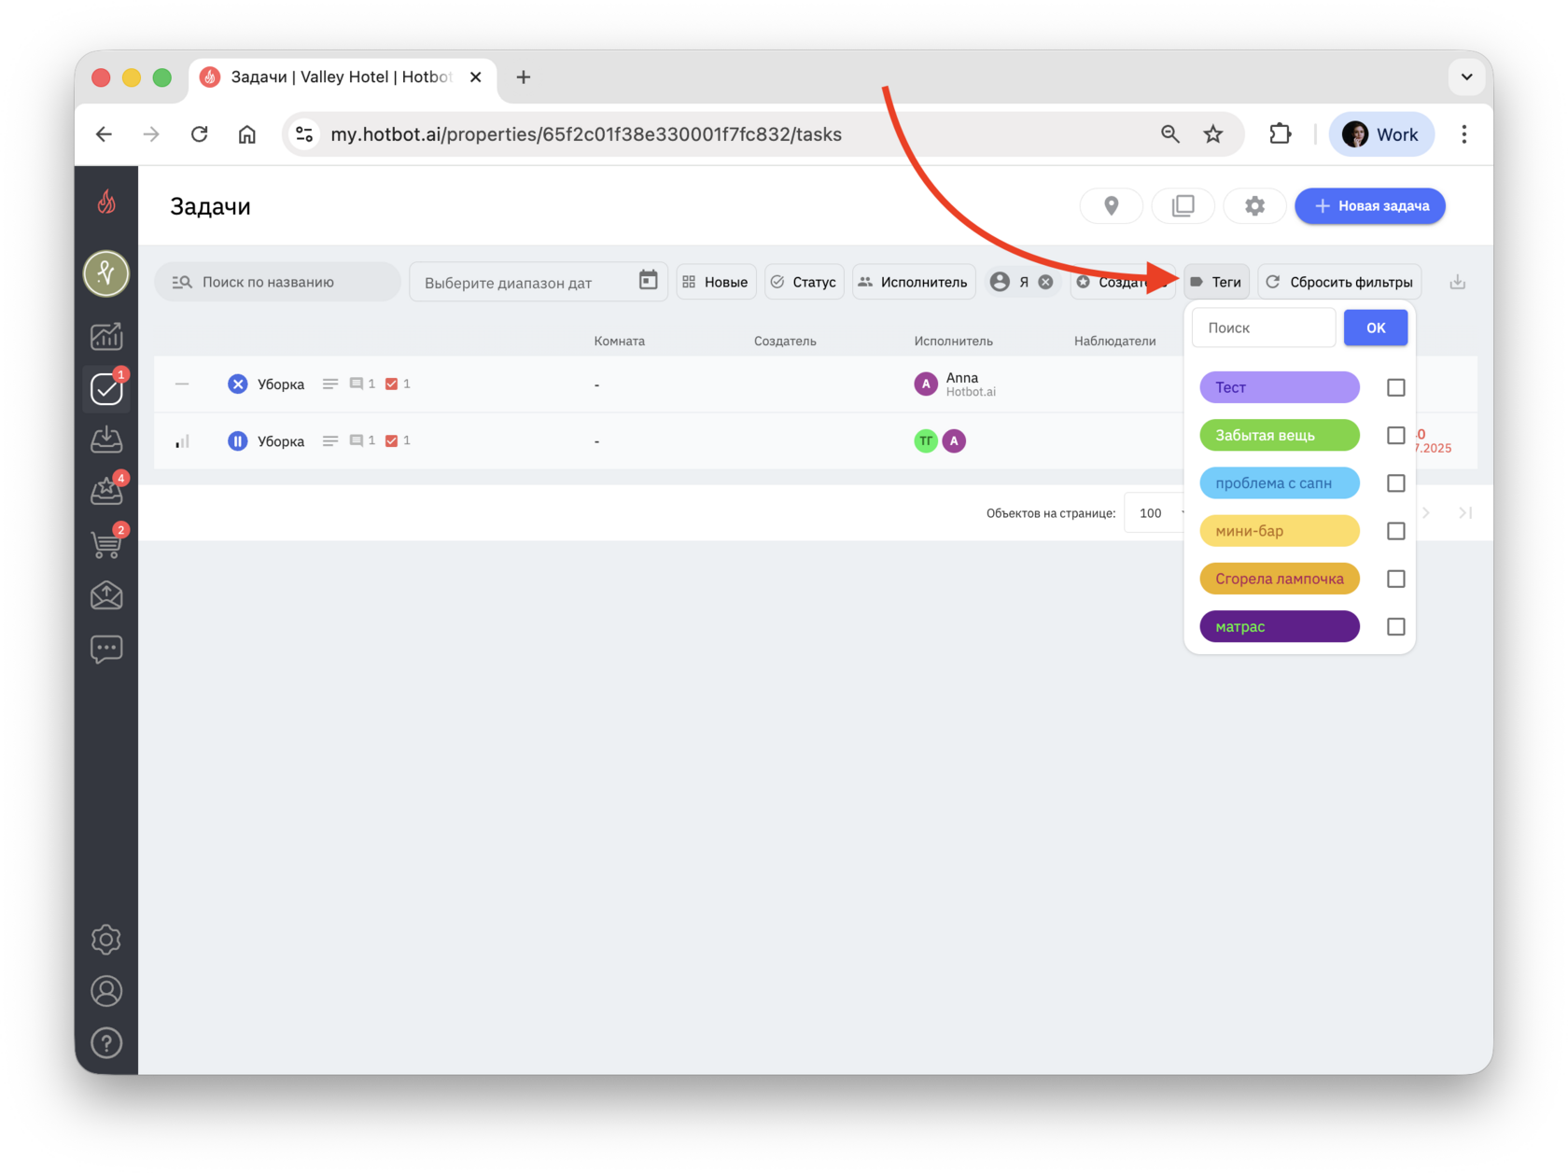Select the yellow мини-бар tag
1568x1173 pixels.
pyautogui.click(x=1280, y=531)
